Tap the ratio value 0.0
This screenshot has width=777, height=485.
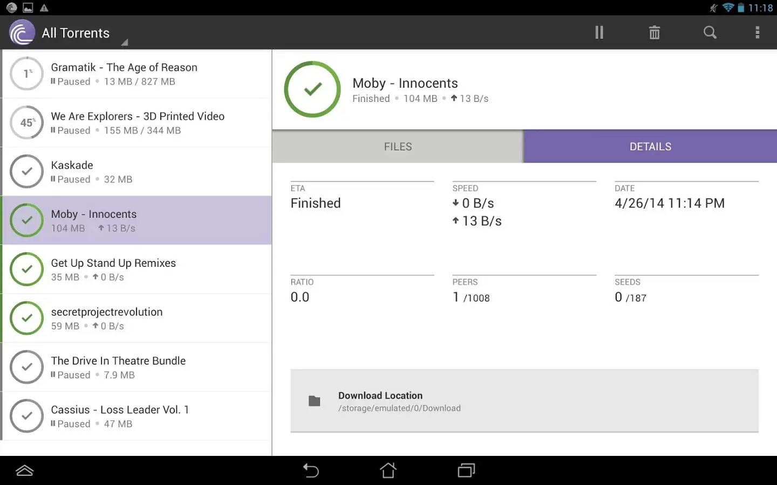click(300, 297)
